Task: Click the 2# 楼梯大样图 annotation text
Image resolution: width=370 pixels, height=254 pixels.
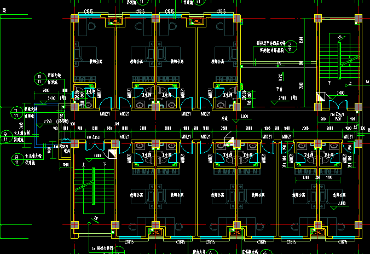Action: click(x=102, y=249)
